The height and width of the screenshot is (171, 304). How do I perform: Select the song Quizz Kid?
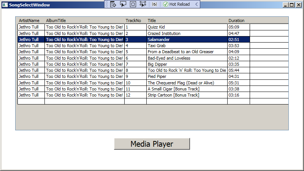(187, 27)
